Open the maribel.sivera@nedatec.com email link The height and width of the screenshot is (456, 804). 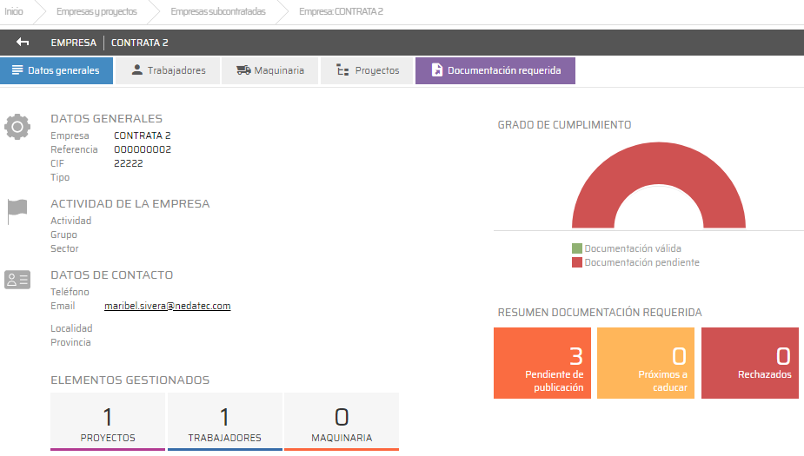(167, 306)
